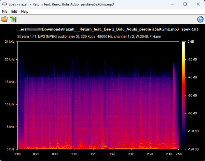205x161 pixels.
Task: Click the stream info line showing 320 kbps
Action: click(89, 36)
